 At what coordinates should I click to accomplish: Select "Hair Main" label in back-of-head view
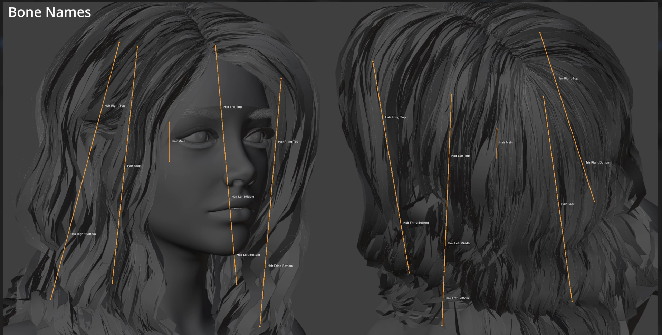(506, 142)
